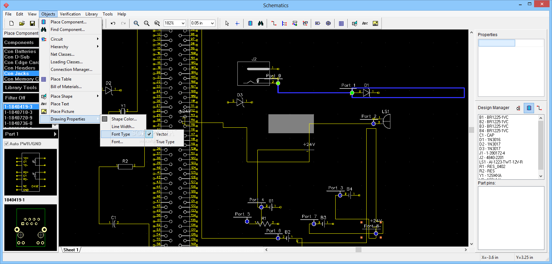This screenshot has height=264, width=552.
Task: Switch to Sheet 1 tab
Action: [x=71, y=250]
